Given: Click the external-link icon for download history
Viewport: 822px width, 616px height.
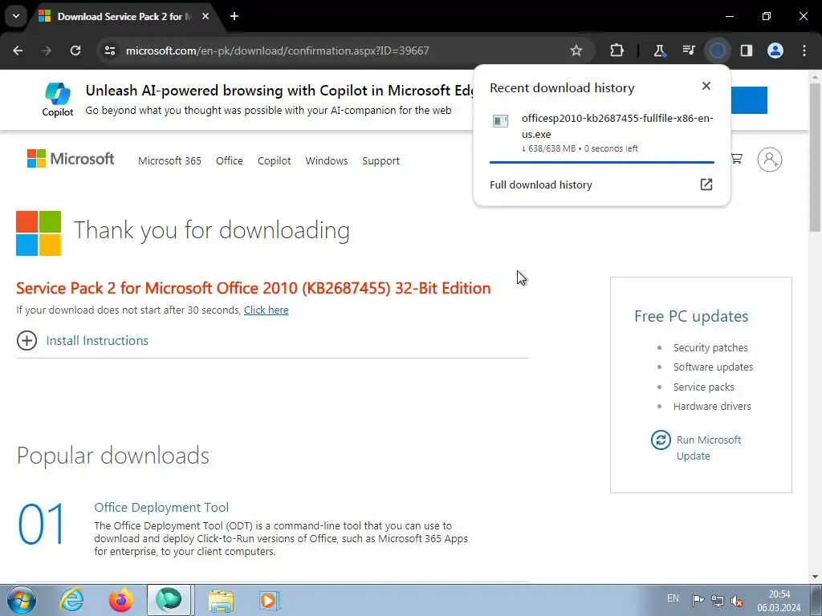Looking at the screenshot, I should [x=706, y=184].
